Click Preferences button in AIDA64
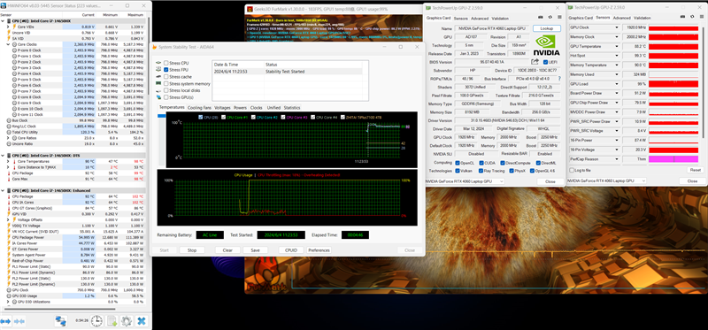The width and height of the screenshot is (708, 330). click(319, 250)
